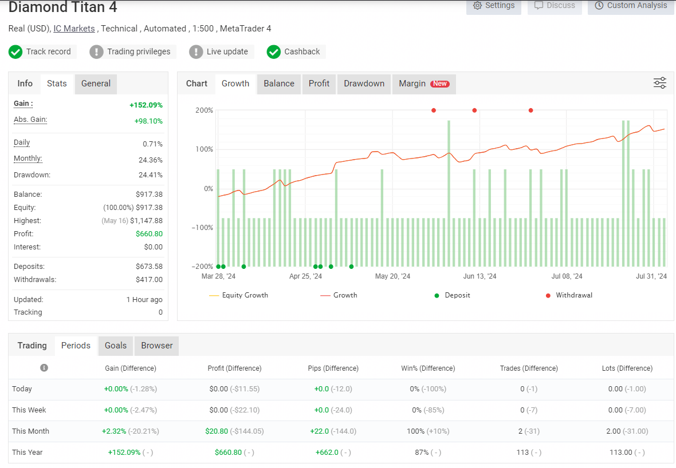Switch to the General info tab

pyautogui.click(x=96, y=84)
